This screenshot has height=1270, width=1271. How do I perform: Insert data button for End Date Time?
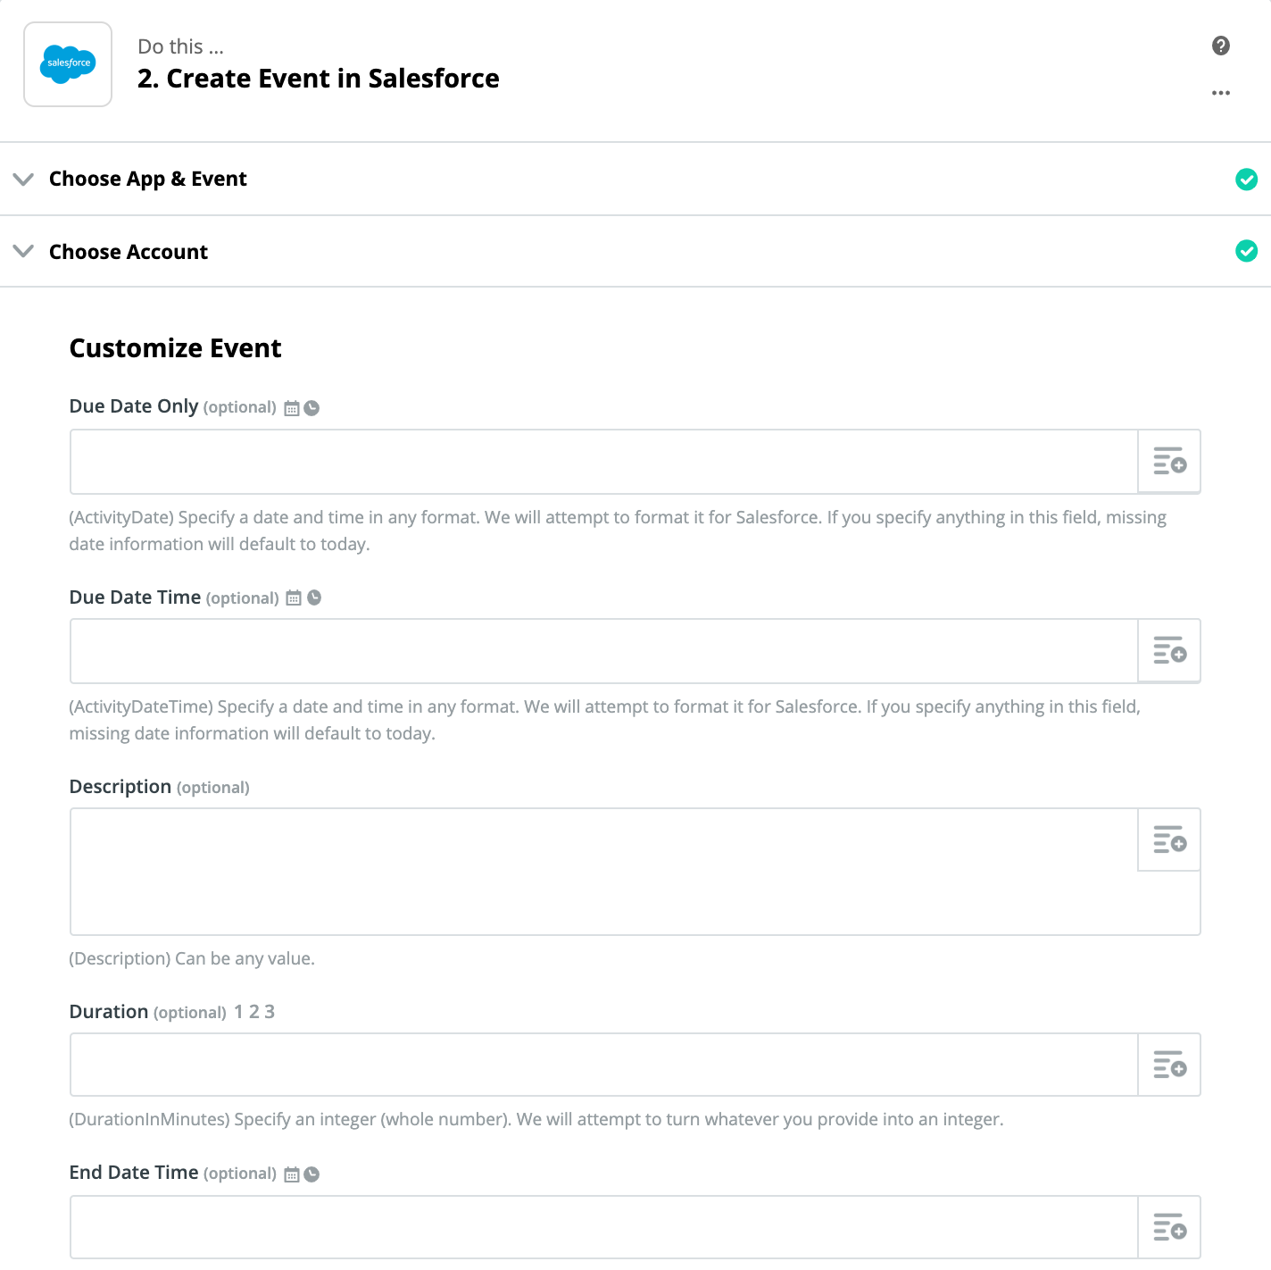point(1169,1227)
